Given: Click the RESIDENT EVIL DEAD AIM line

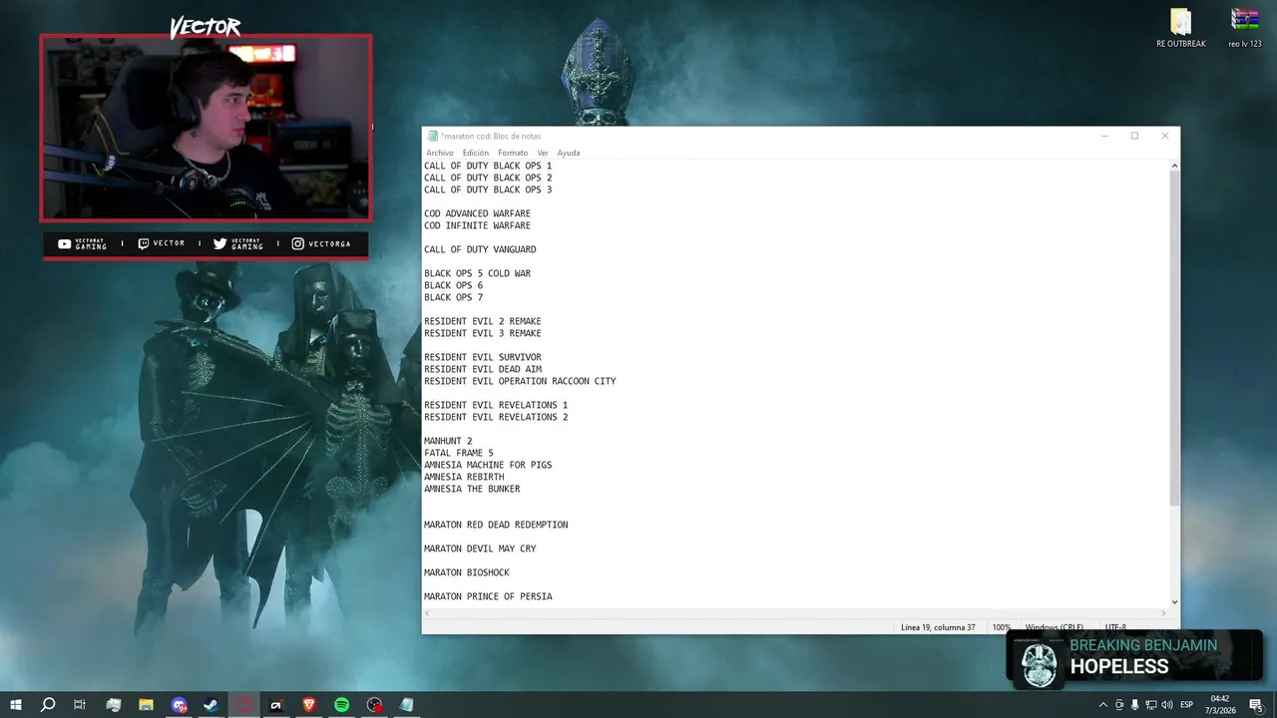Looking at the screenshot, I should click(483, 369).
